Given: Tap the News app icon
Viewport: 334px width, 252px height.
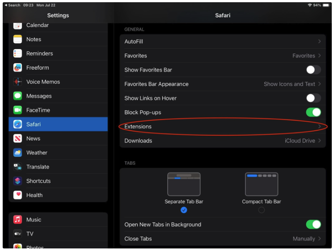Looking at the screenshot, I should (x=17, y=139).
